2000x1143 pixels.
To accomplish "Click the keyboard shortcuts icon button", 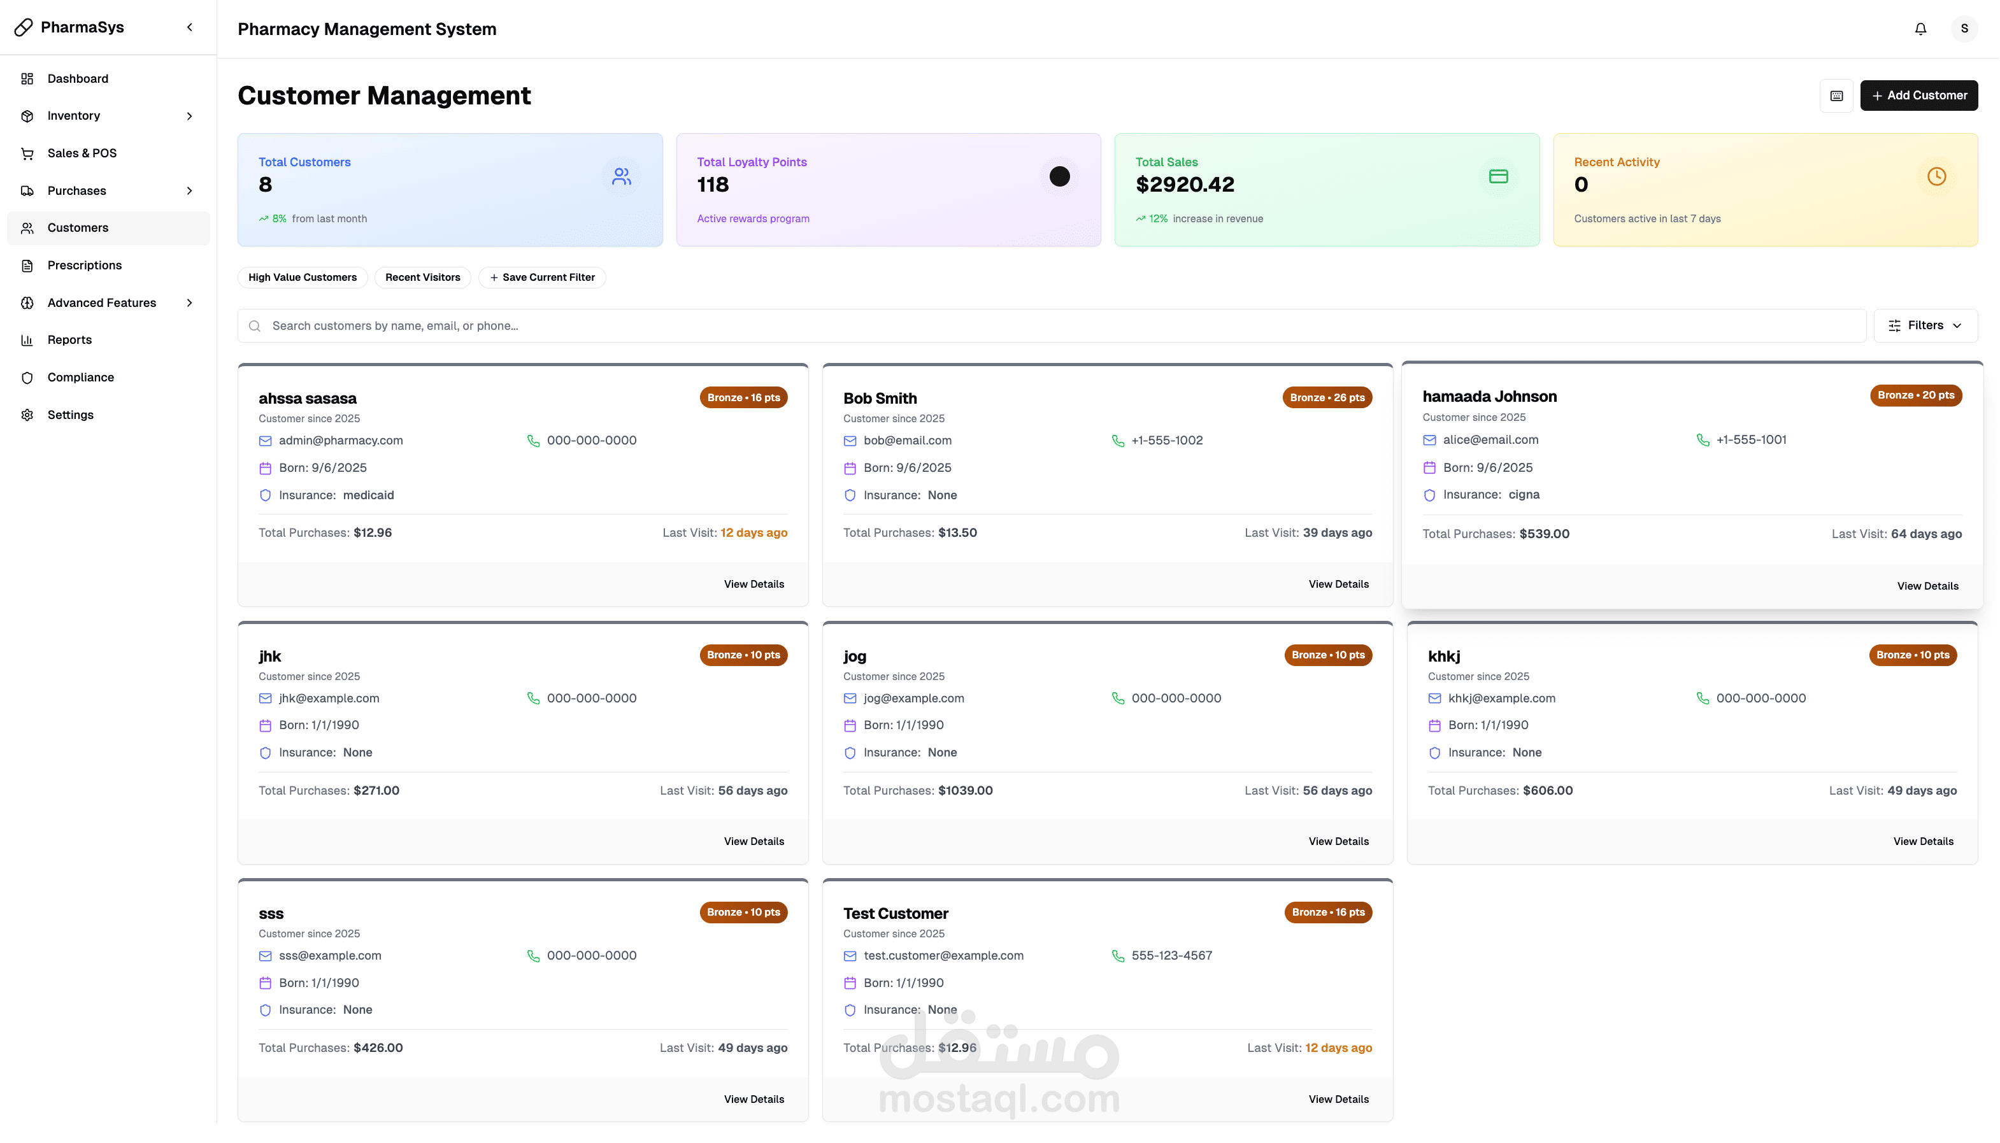I will tap(1836, 96).
